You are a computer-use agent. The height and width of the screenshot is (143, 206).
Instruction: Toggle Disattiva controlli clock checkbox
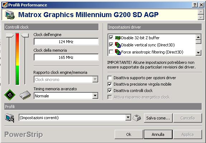point(110,91)
